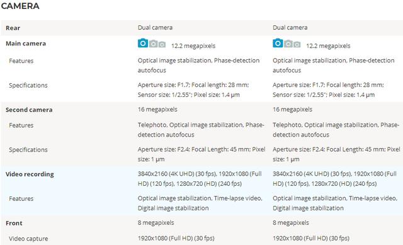Screen dimensions: 403x245
Task: Click the Video capture row label
Action: point(28,239)
